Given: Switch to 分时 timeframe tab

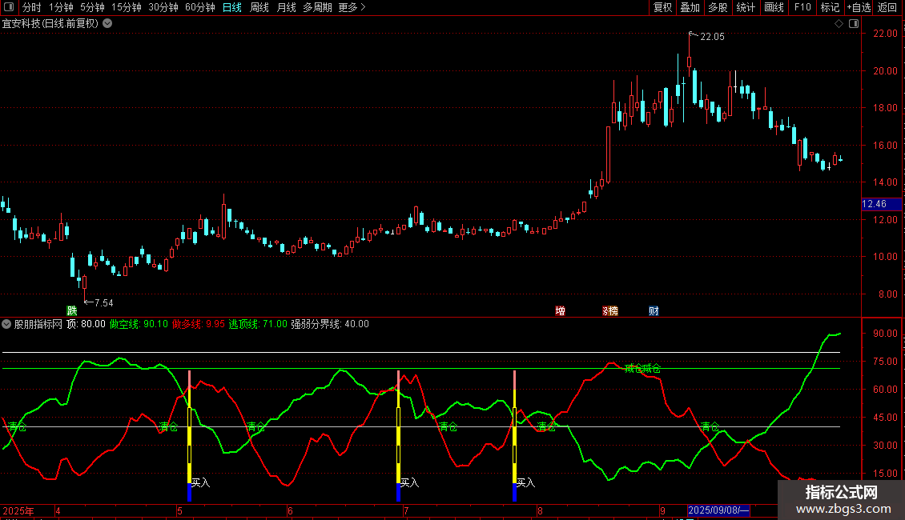Looking at the screenshot, I should (x=32, y=7).
